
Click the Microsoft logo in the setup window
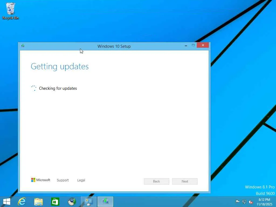click(x=41, y=180)
